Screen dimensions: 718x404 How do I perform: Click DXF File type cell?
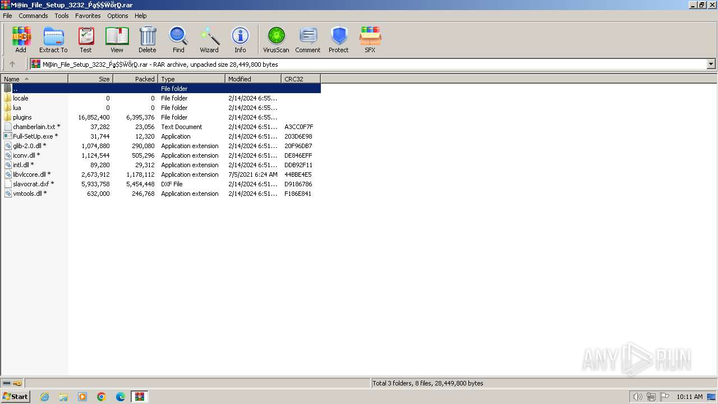(x=172, y=184)
